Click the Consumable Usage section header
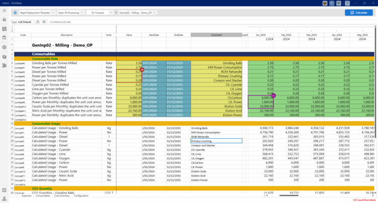The height and width of the screenshot is (203, 378). pos(46,124)
